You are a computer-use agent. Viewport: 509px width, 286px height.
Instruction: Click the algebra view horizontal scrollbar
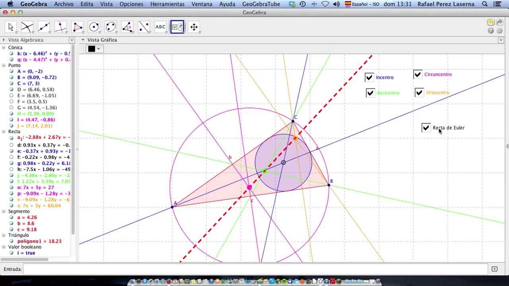point(25,259)
